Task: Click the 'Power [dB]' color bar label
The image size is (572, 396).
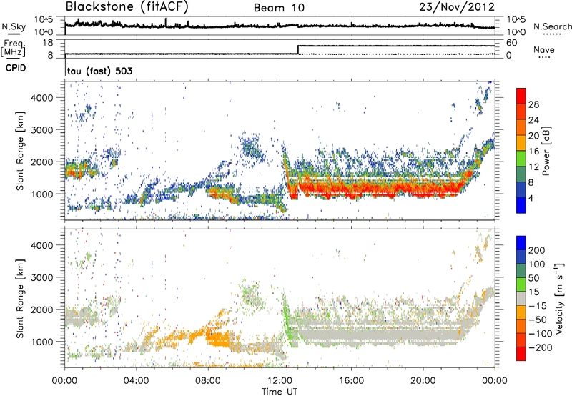Action: 546,151
